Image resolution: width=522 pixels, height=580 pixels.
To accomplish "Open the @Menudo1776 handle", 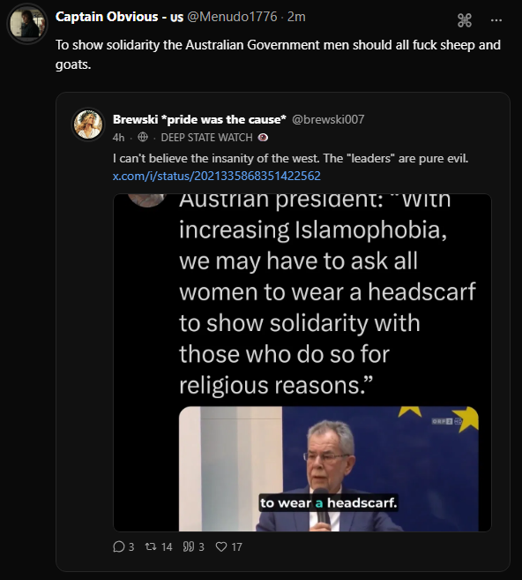I will 232,17.
